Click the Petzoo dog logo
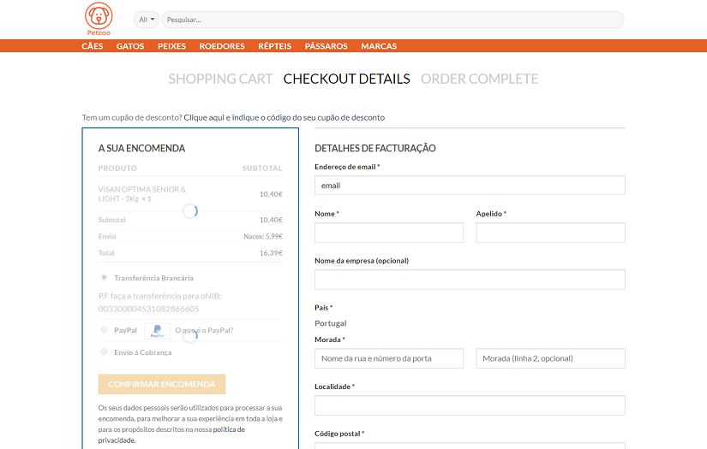This screenshot has height=449, width=707. [99, 18]
